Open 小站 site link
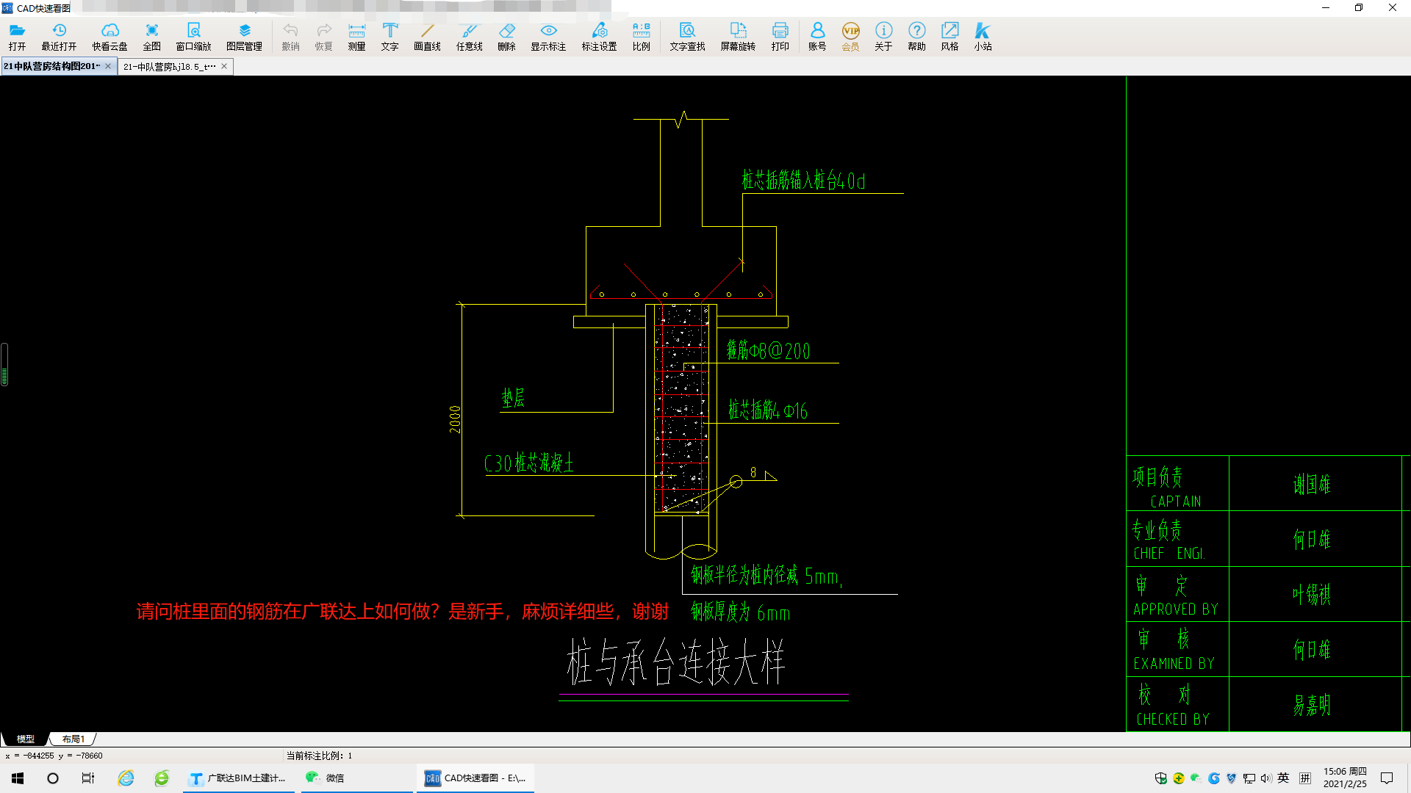 coord(983,36)
